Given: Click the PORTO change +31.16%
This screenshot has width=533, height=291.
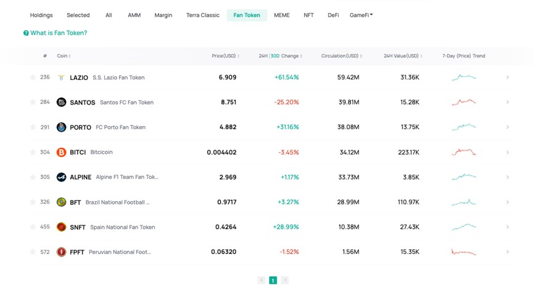Looking at the screenshot, I should pyautogui.click(x=288, y=127).
